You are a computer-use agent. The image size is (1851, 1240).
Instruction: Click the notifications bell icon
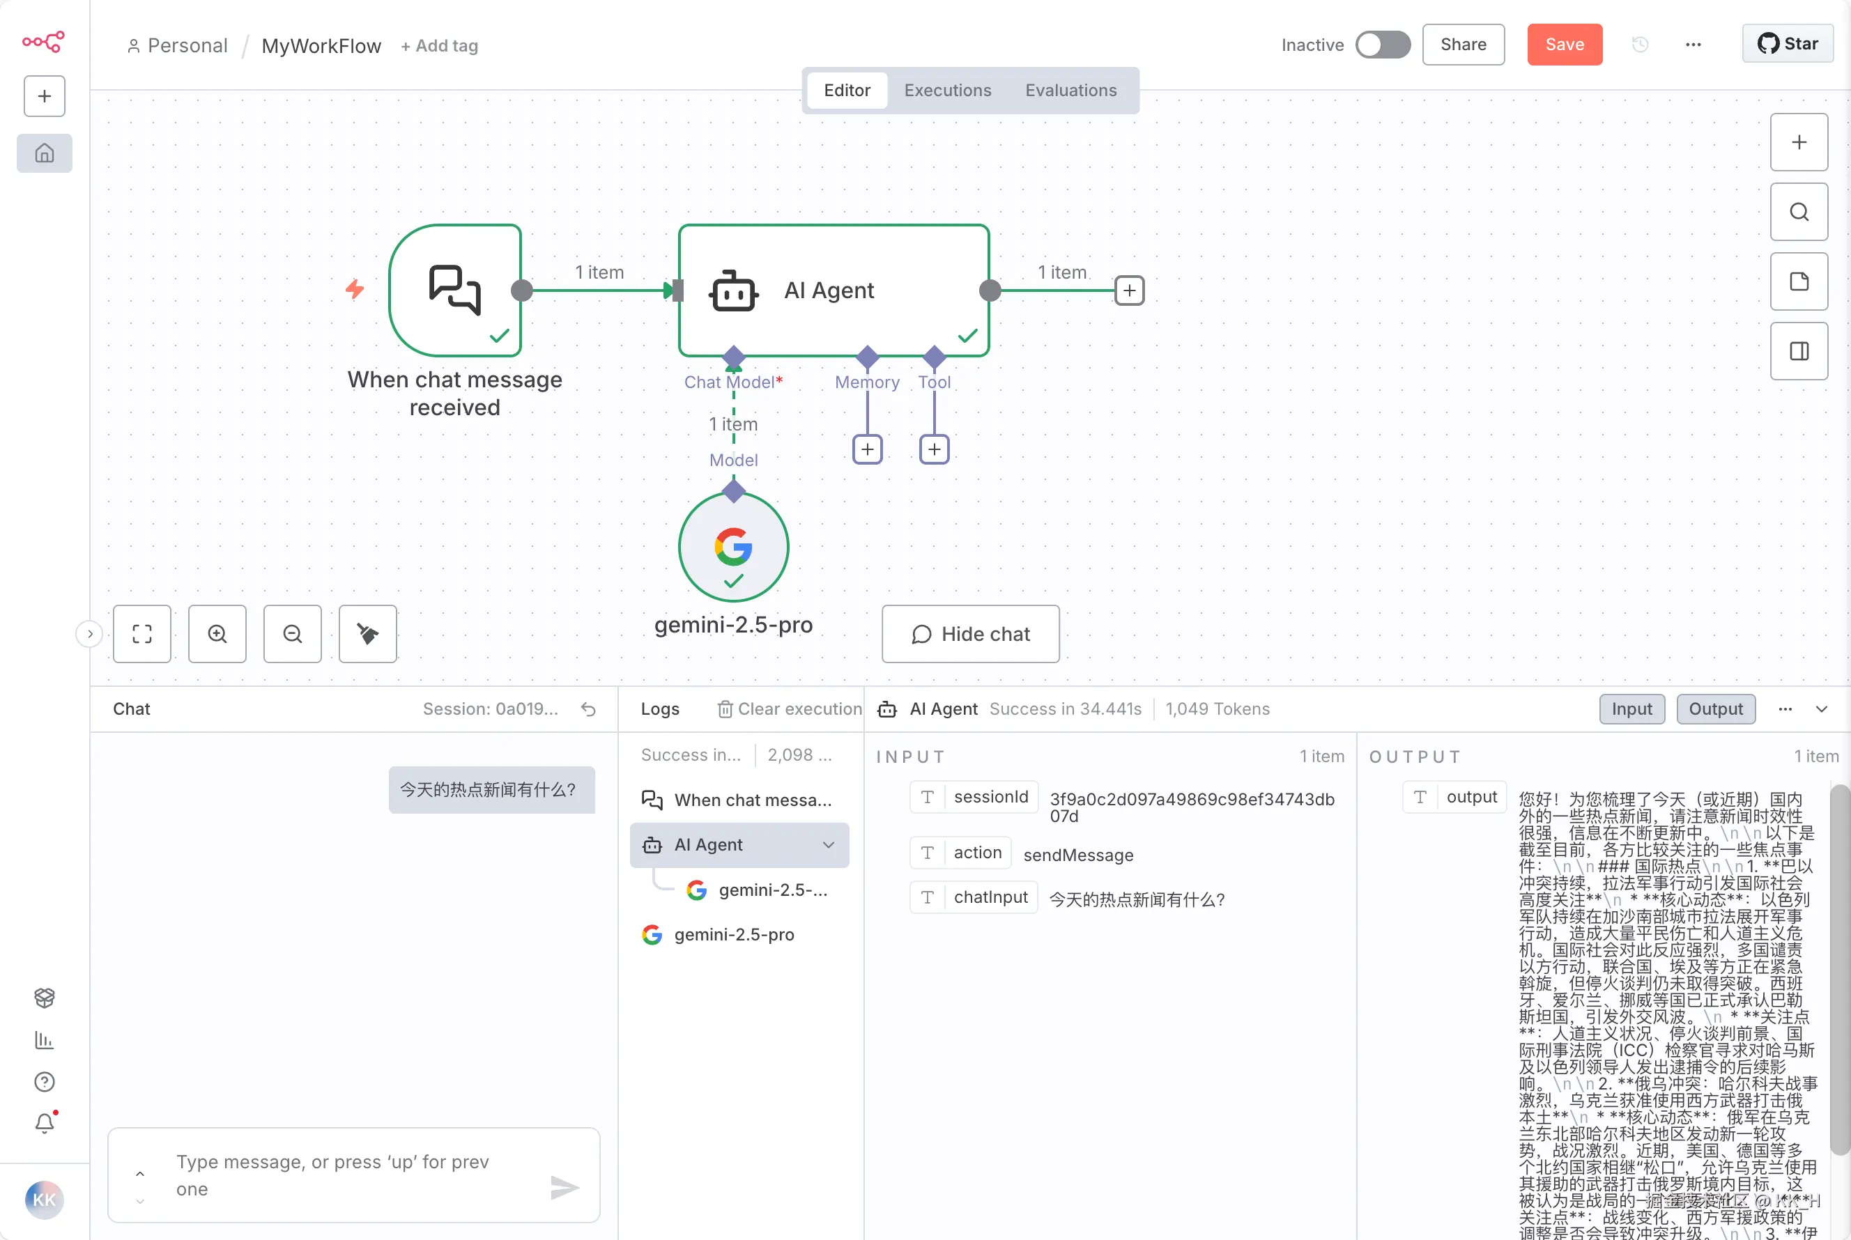click(x=45, y=1123)
